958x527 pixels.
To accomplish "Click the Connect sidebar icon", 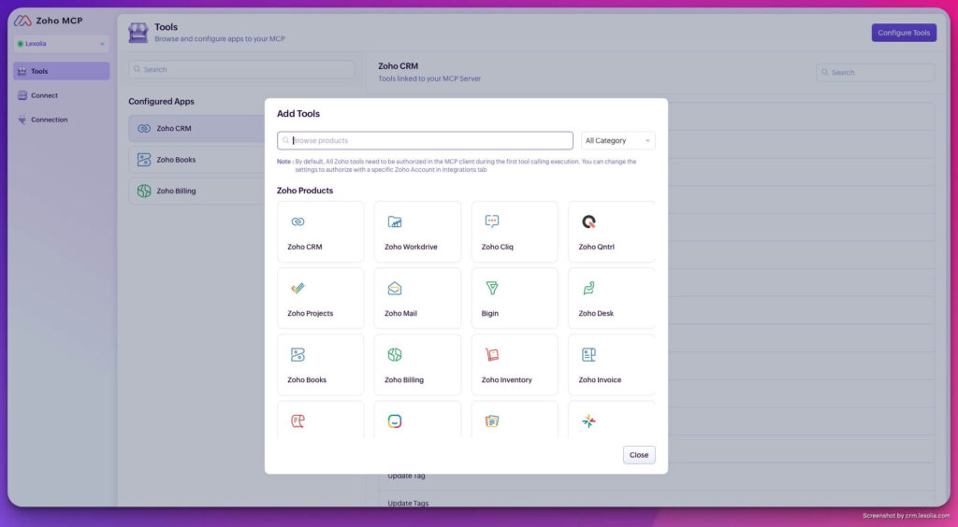I will click(22, 95).
